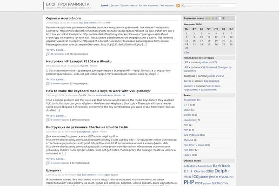The width and height of the screenshot is (279, 186).
Task: Open Jabber vs ICQ link from Дмитрий's comment
Action: [x=215, y=76]
